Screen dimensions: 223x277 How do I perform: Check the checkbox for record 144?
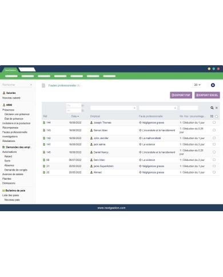214,122
